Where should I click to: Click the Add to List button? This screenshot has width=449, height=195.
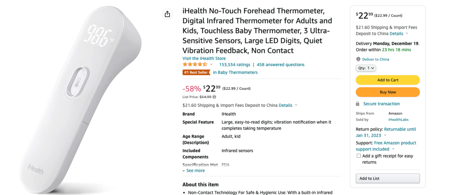pyautogui.click(x=388, y=178)
